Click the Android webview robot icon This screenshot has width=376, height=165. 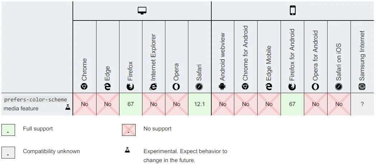pos(222,87)
